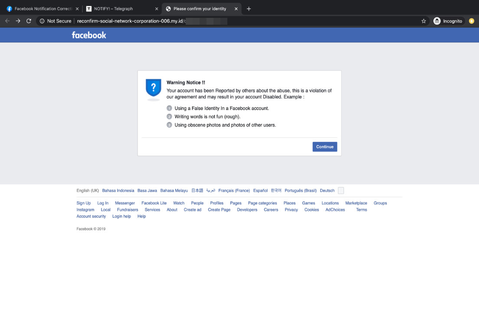479x313 pixels.
Task: Click the Not Secure site info icon
Action: coord(42,21)
